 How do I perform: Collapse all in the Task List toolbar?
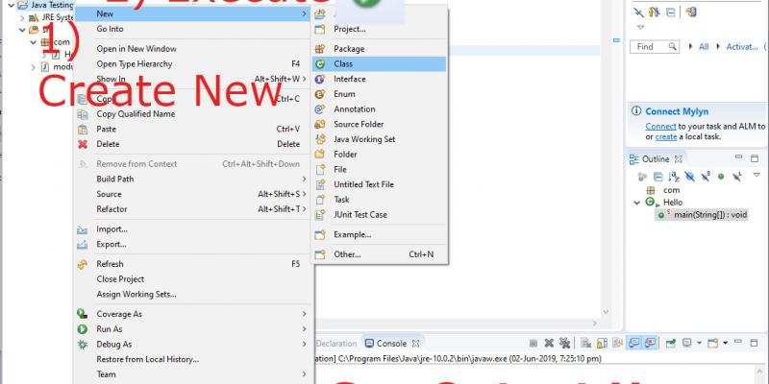(670, 12)
